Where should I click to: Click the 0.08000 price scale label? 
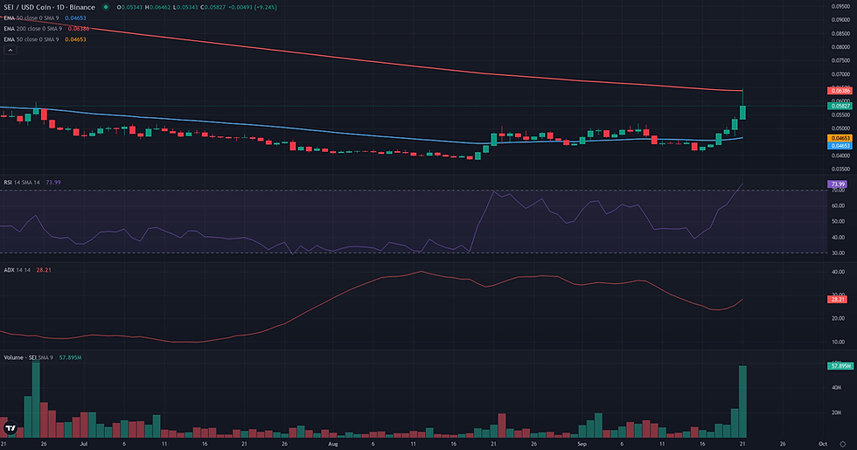click(840, 47)
